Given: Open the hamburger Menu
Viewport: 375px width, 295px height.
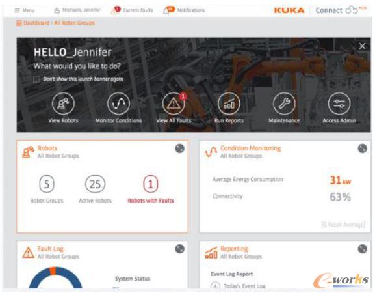Looking at the screenshot, I should (x=25, y=10).
